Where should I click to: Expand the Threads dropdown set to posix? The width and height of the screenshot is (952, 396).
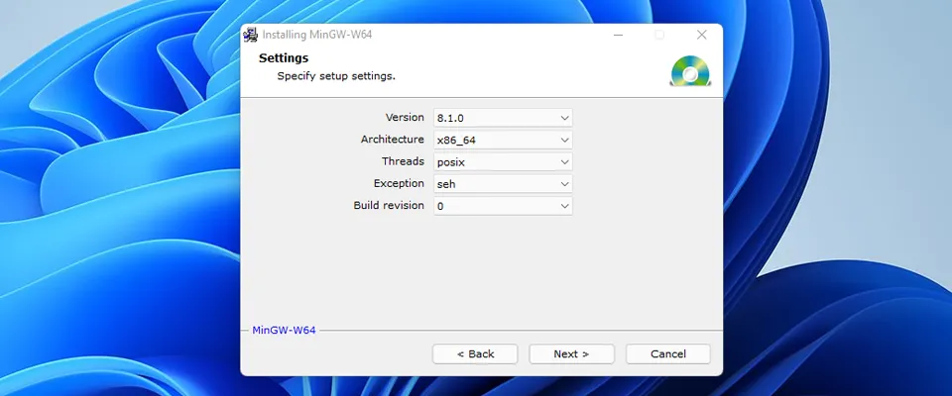click(503, 162)
